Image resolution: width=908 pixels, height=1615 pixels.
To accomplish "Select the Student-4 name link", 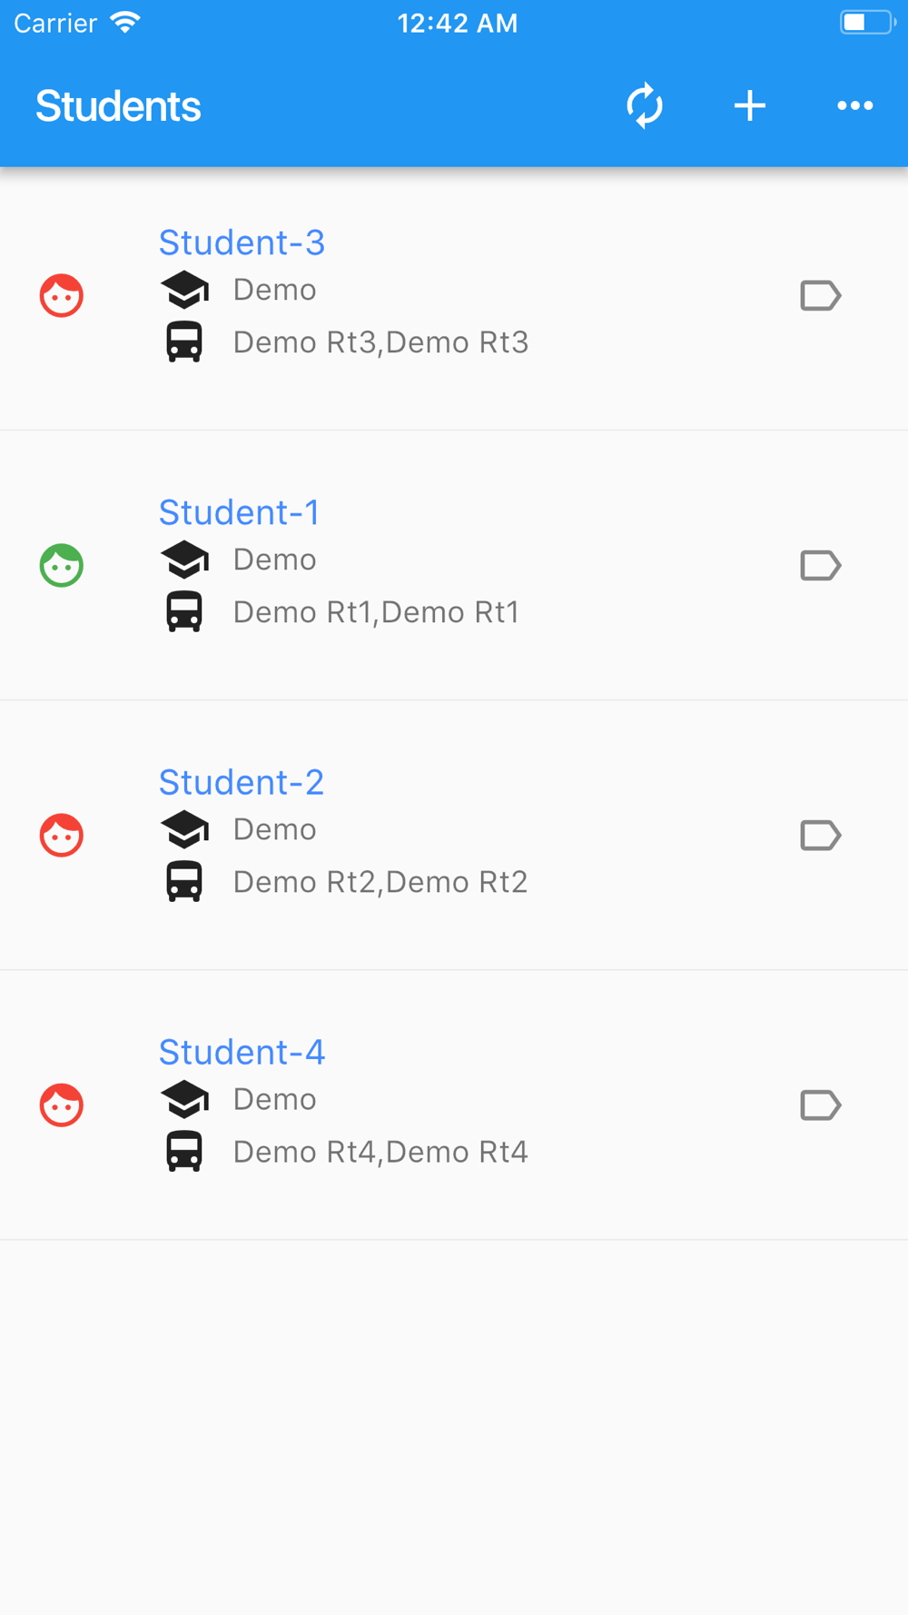I will point(242,1052).
